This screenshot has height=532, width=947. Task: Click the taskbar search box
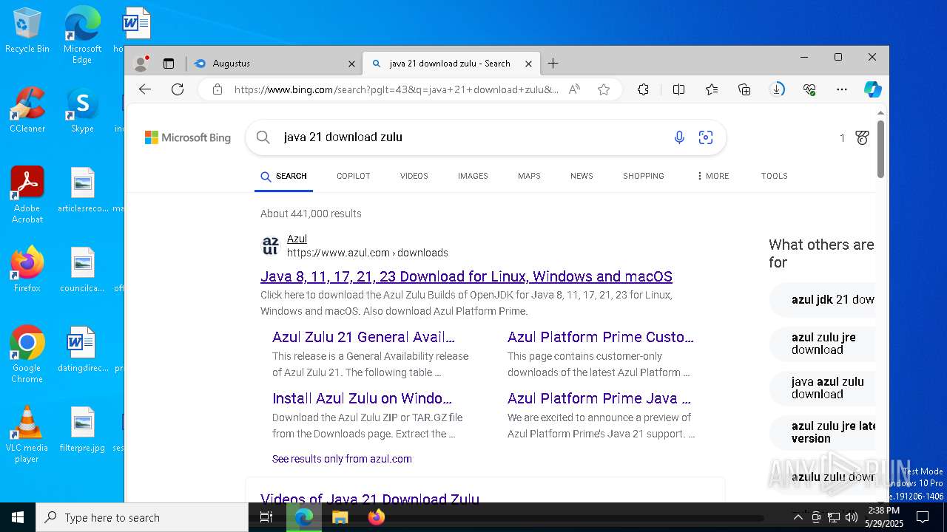142,517
